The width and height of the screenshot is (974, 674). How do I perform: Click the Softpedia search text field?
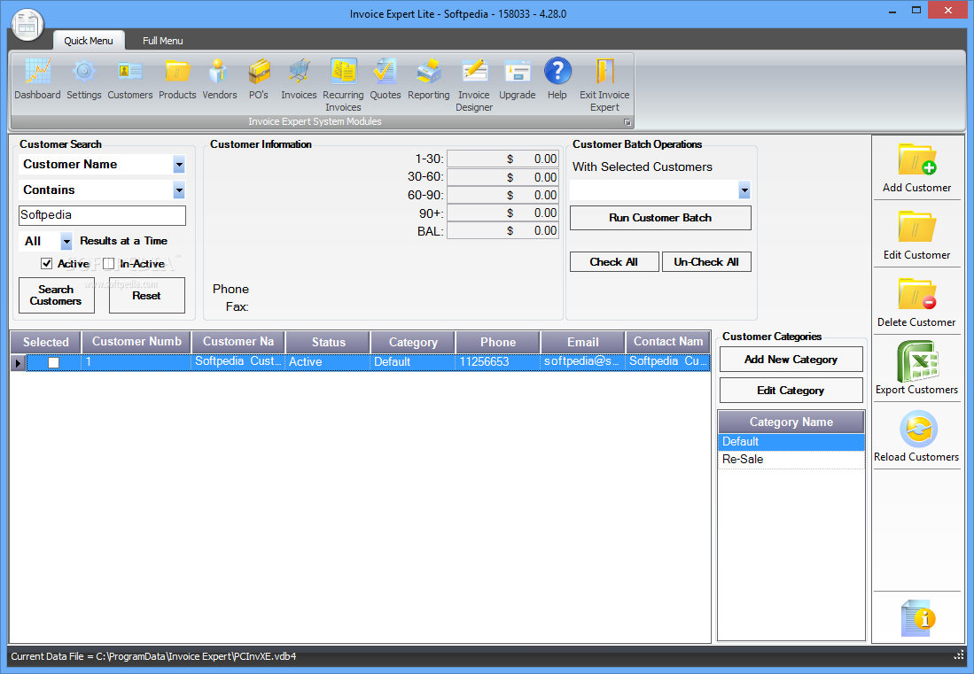point(102,215)
